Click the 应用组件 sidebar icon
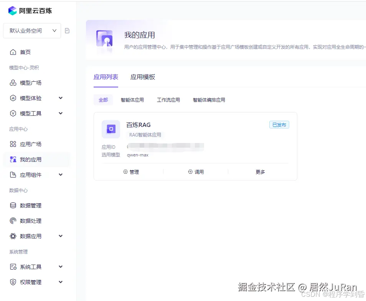 pos(13,175)
